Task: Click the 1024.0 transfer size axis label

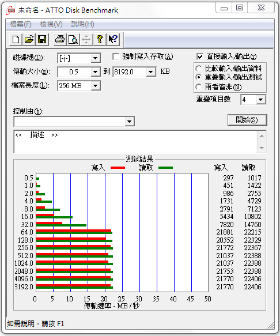Action: coord(24,263)
